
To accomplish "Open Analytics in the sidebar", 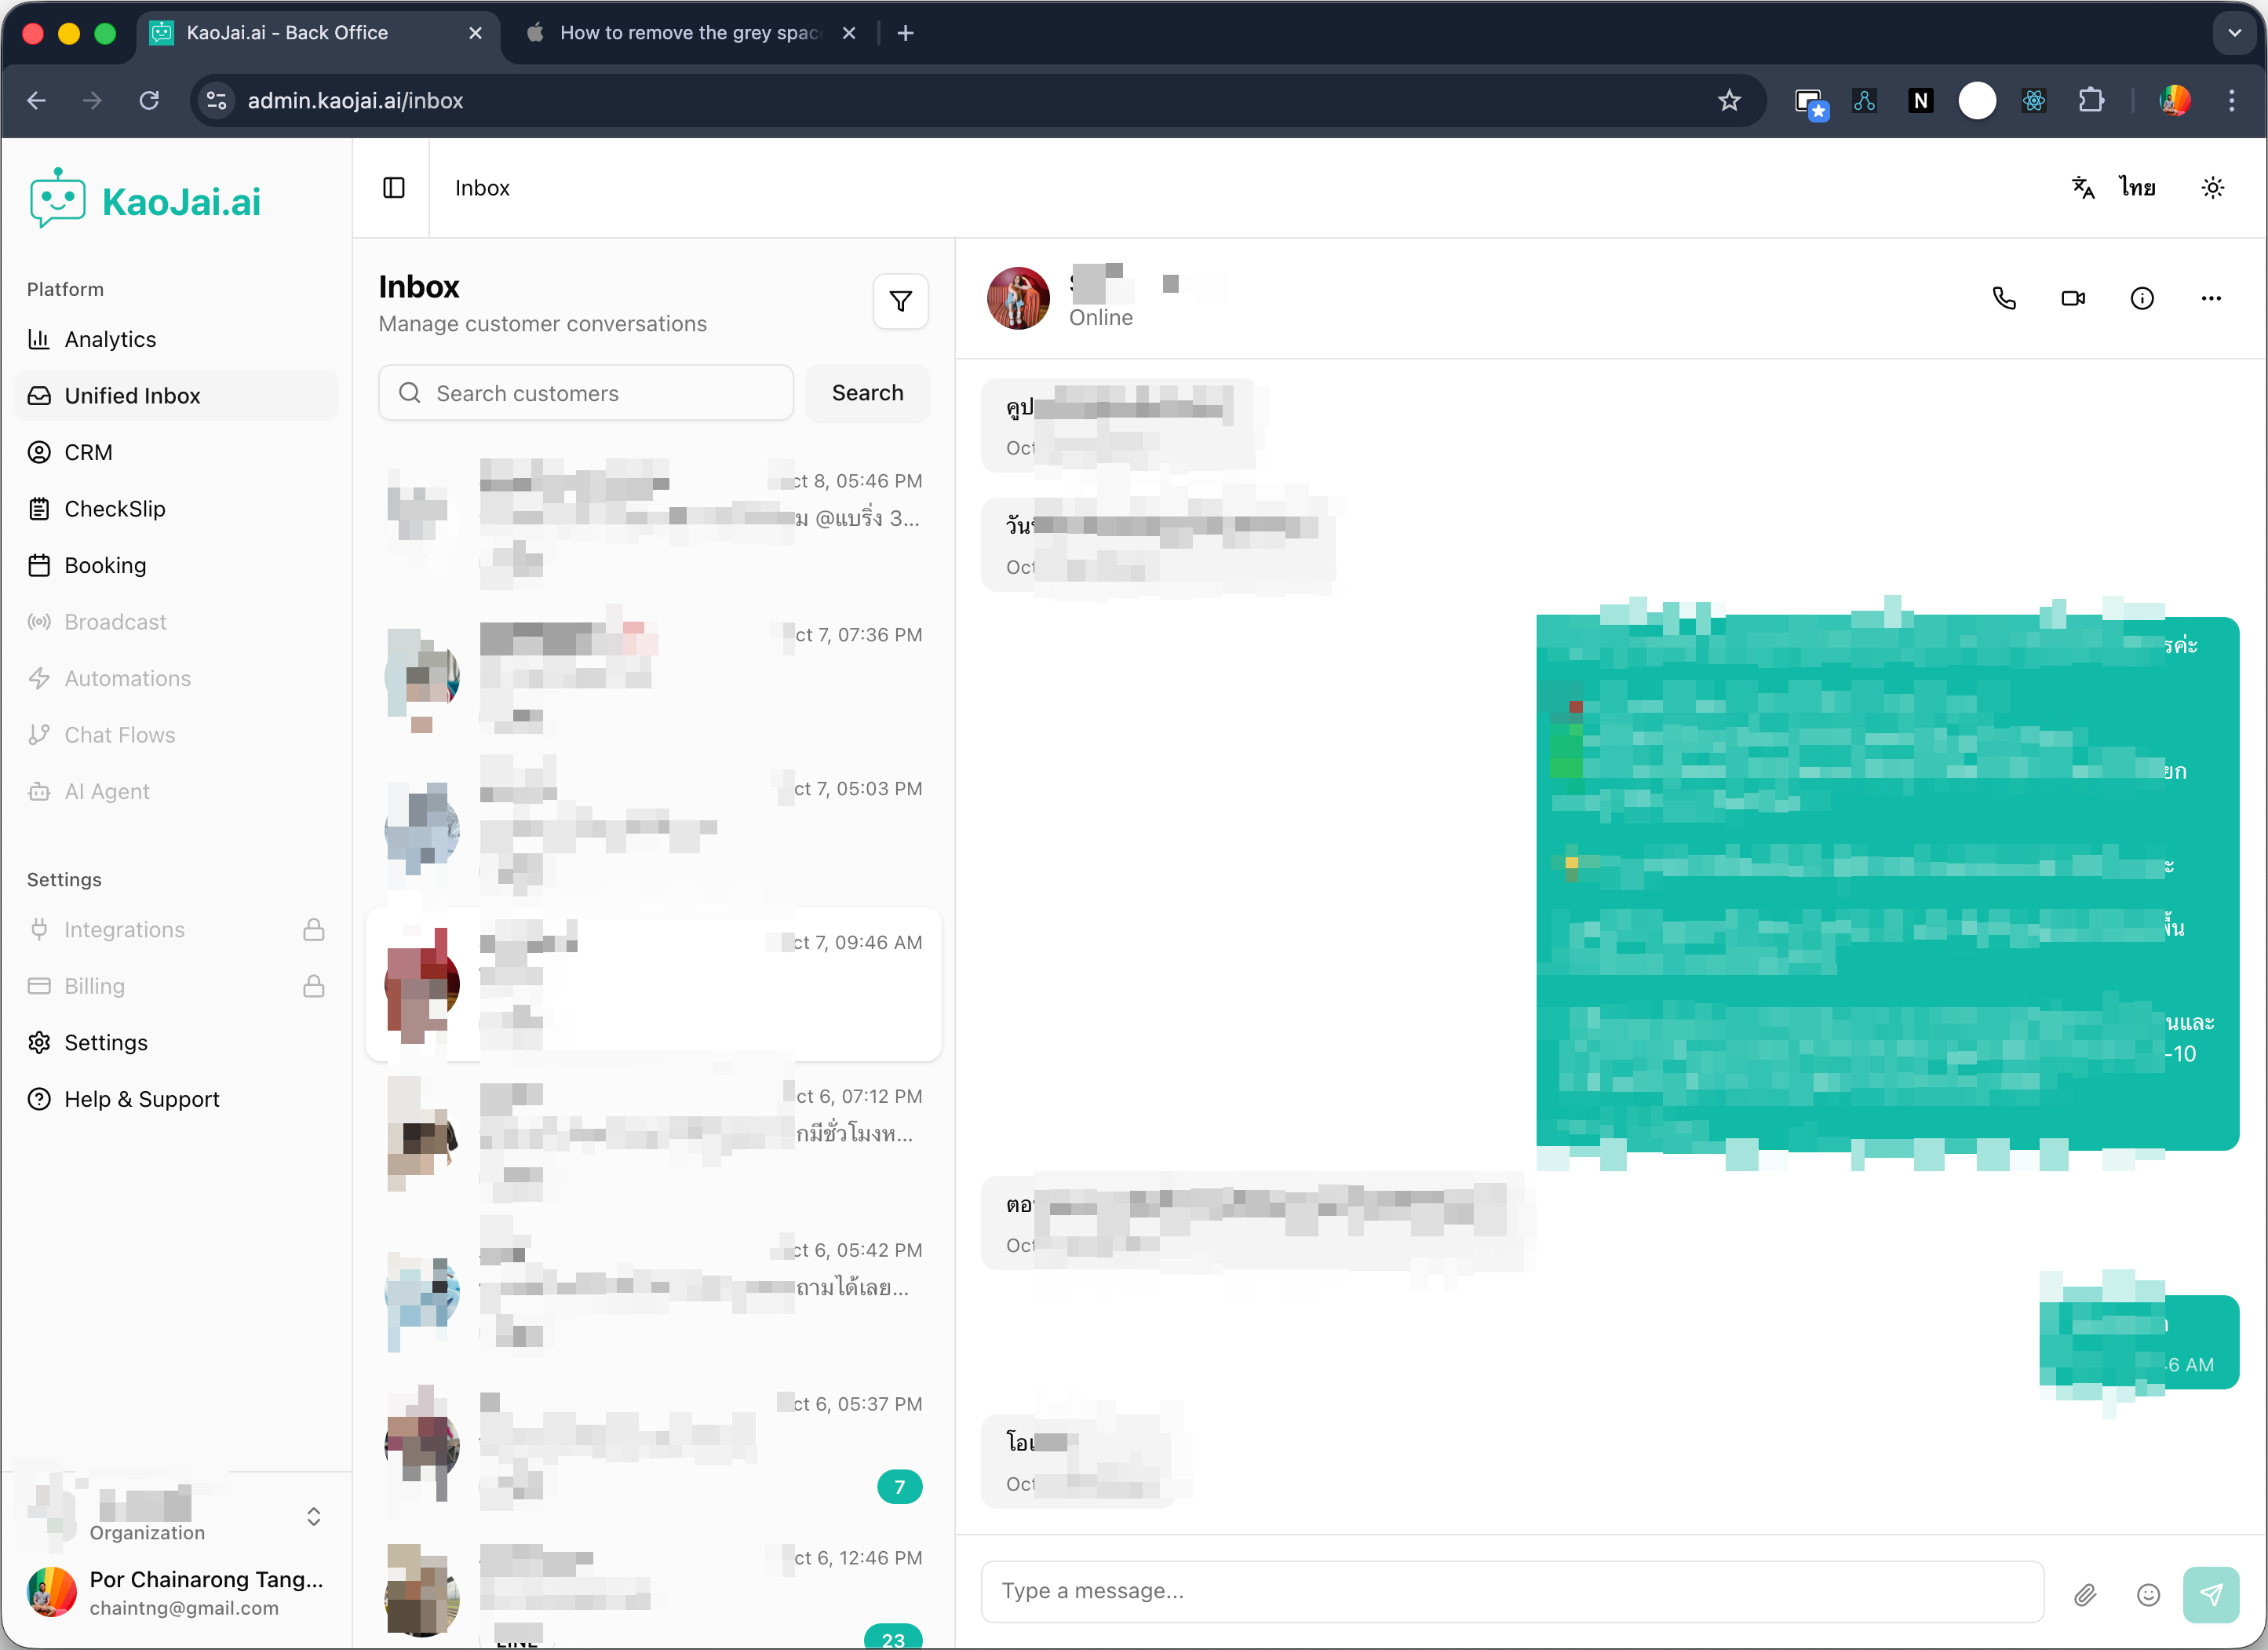I will point(110,339).
